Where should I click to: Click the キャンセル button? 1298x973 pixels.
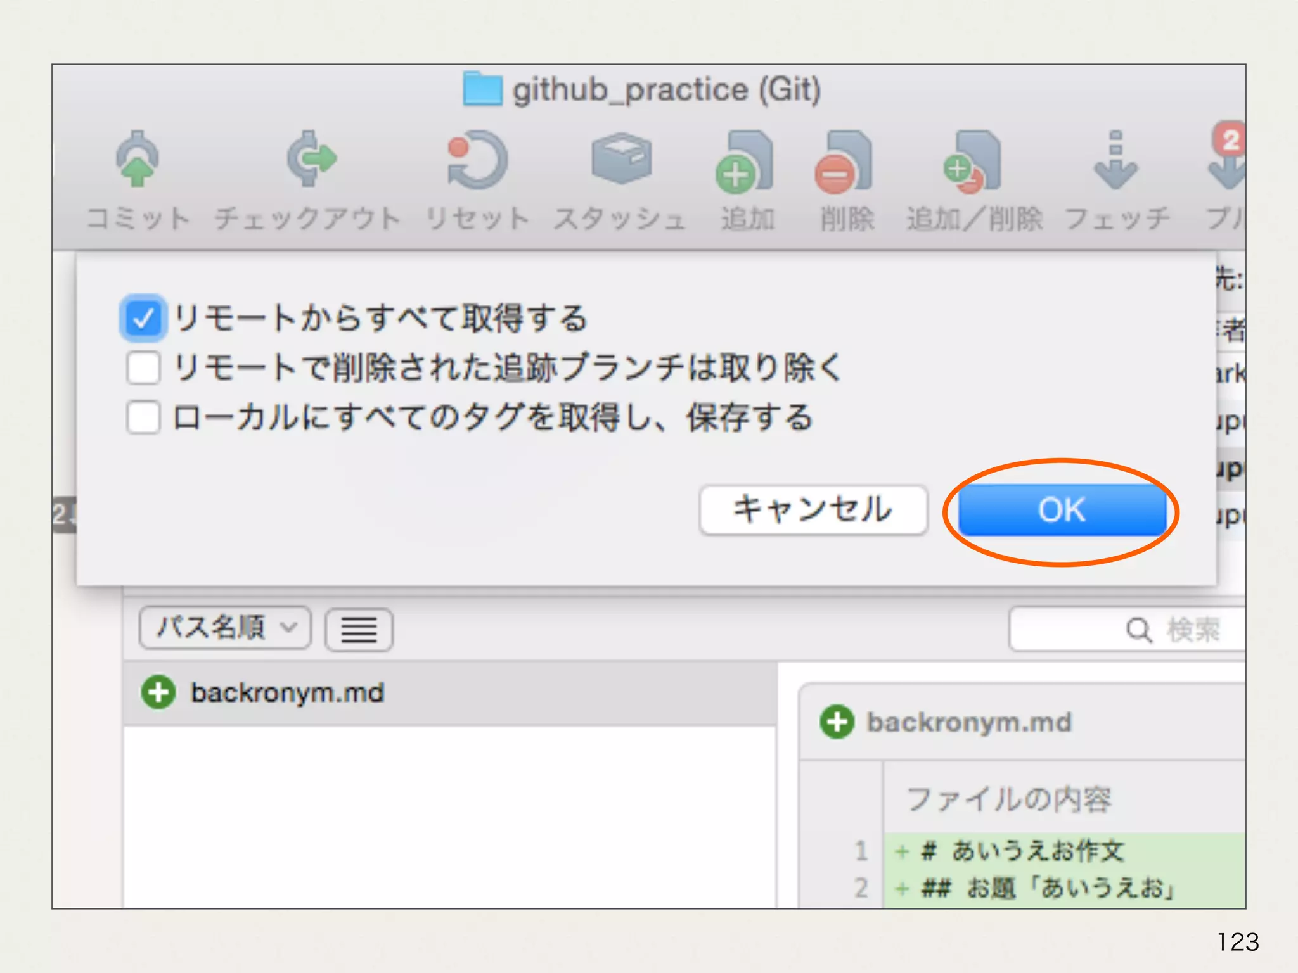(813, 510)
